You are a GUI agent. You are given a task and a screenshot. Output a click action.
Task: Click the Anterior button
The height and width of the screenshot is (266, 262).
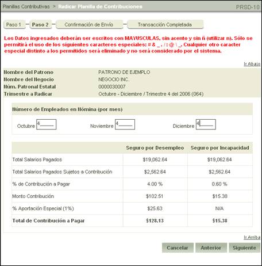pyautogui.click(x=211, y=248)
